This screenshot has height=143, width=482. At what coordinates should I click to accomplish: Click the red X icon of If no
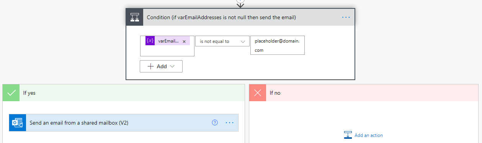point(258,93)
